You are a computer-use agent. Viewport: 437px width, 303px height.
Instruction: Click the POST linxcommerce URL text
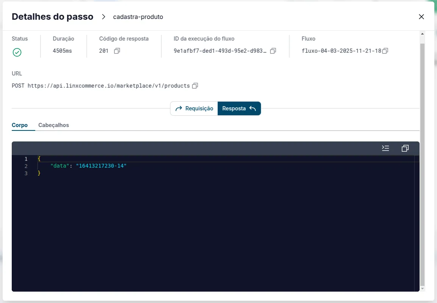(x=101, y=86)
